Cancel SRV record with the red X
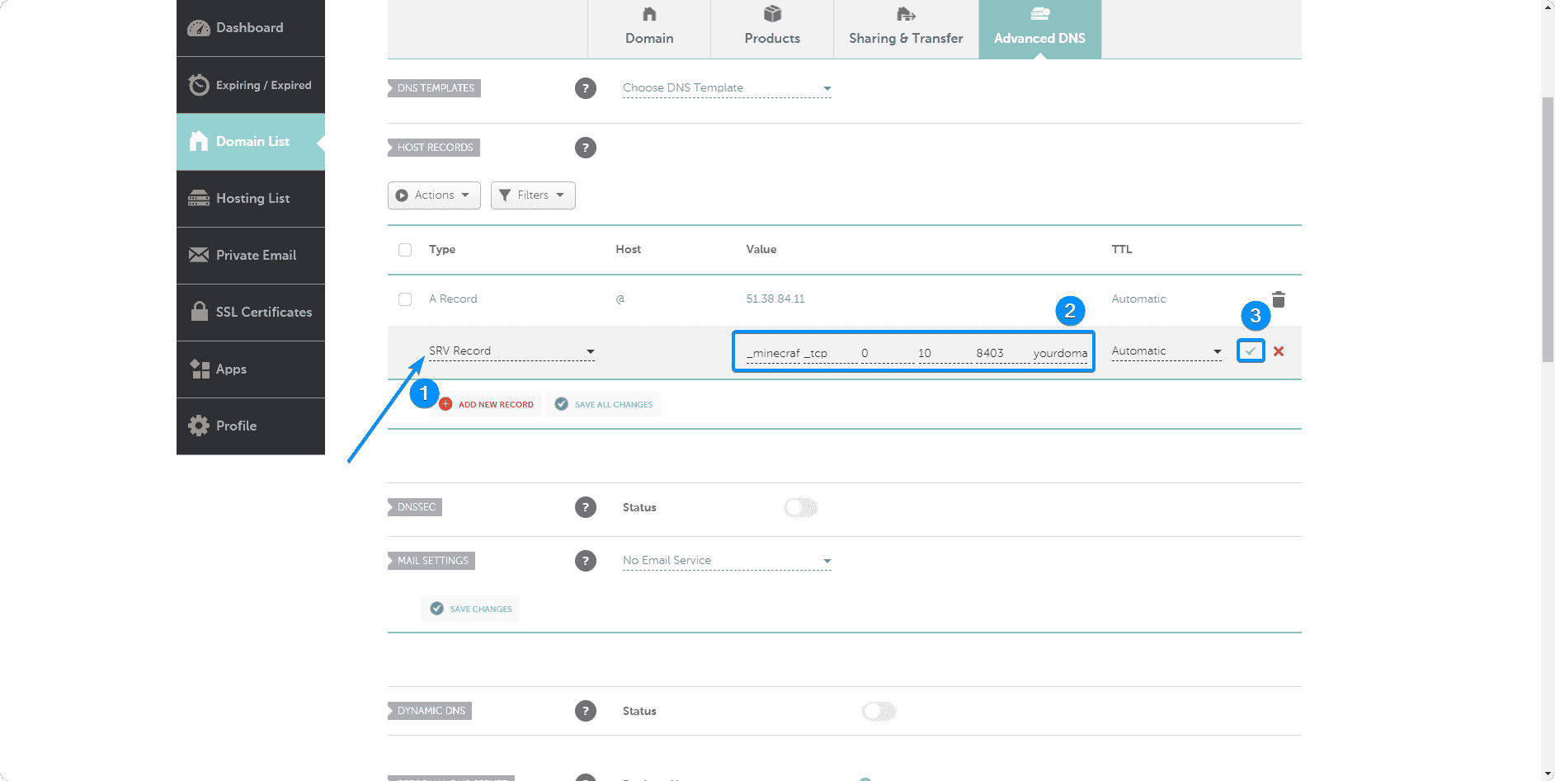 (1278, 351)
